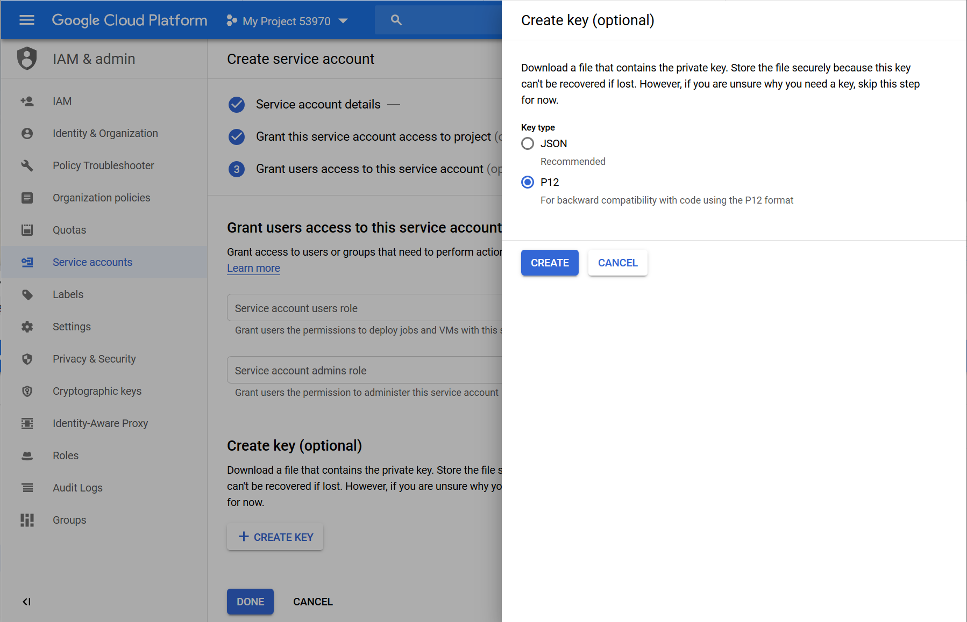This screenshot has width=967, height=622.
Task: Click the Labels tag icon
Action: (27, 294)
